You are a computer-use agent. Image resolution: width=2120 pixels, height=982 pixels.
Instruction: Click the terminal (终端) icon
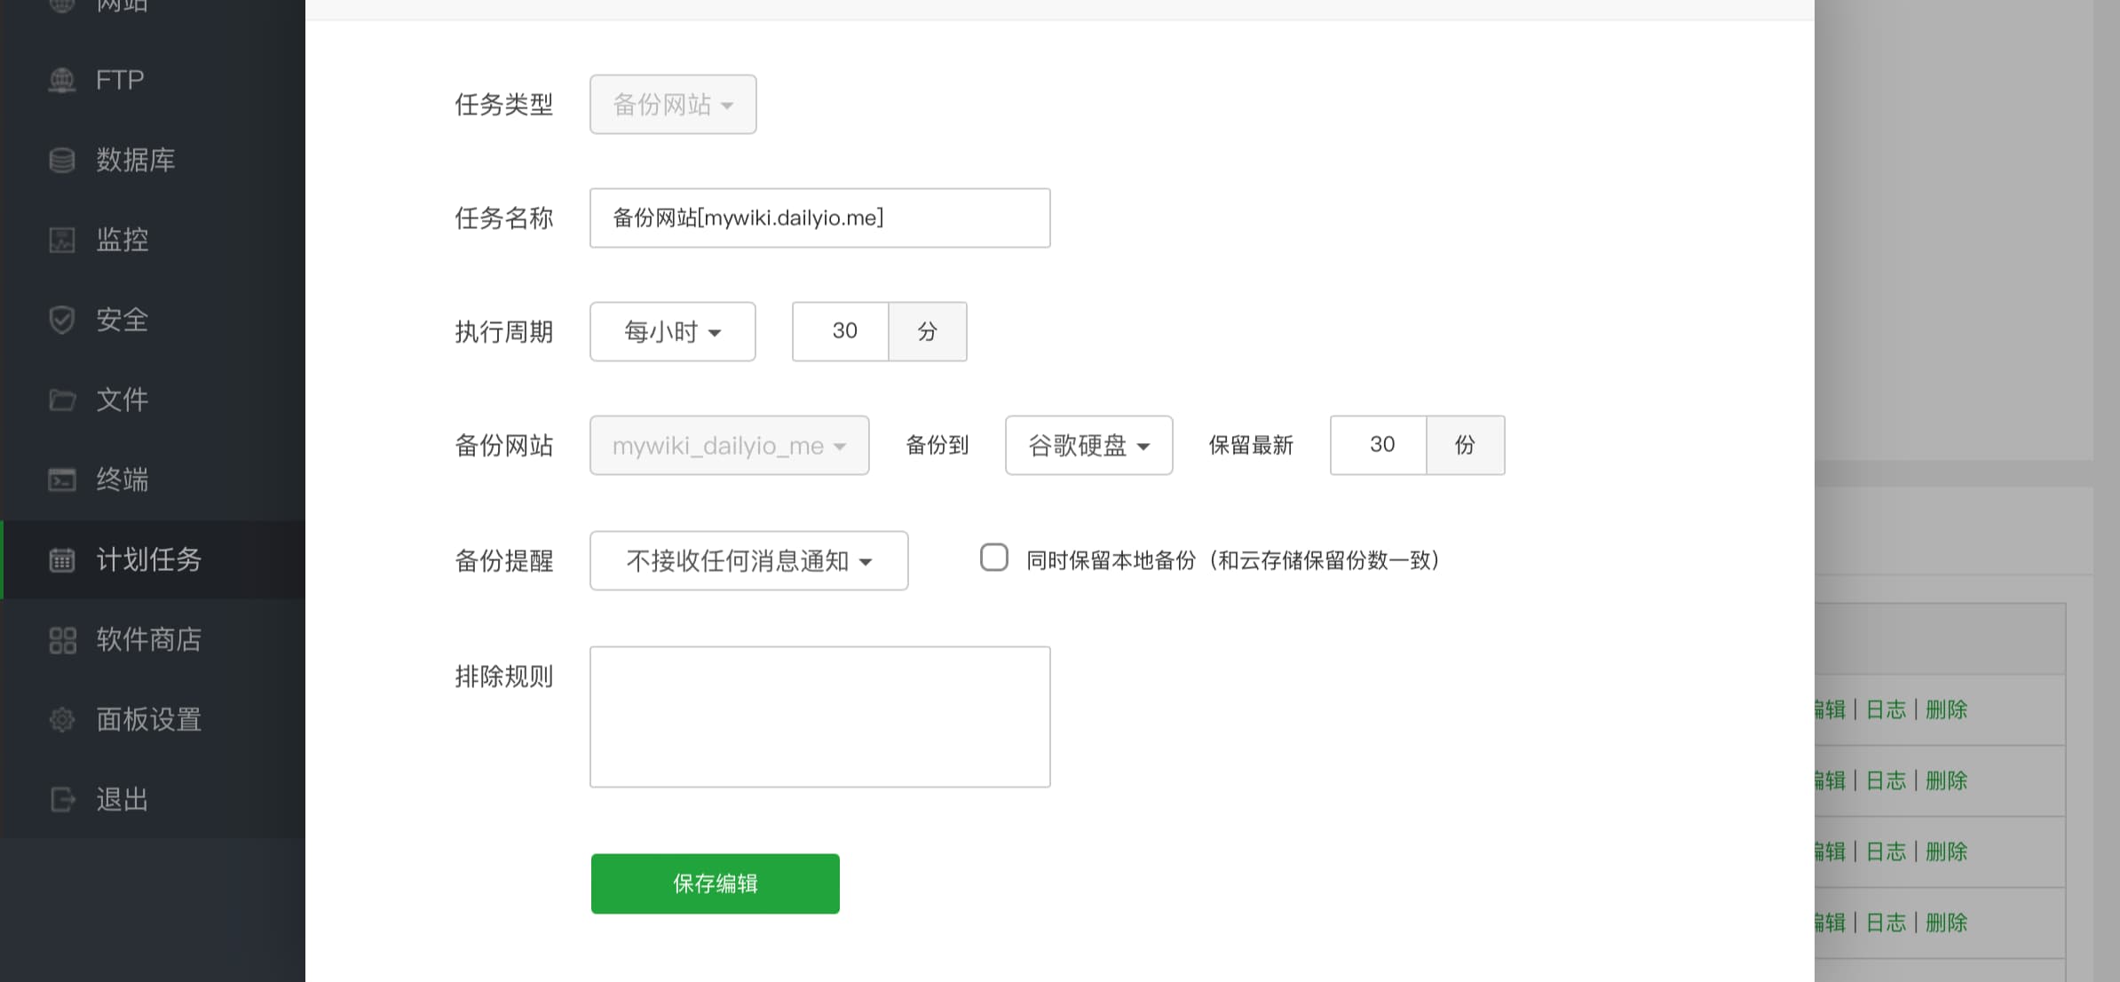click(61, 479)
